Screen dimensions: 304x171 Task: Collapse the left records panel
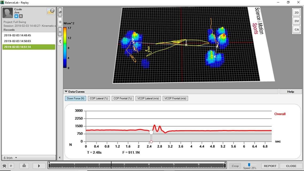point(60,157)
